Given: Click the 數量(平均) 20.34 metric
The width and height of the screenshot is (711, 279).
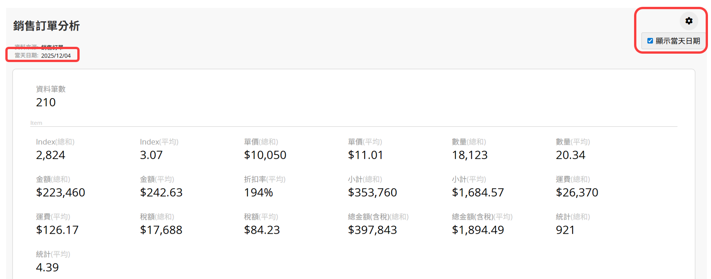Looking at the screenshot, I should (x=570, y=155).
